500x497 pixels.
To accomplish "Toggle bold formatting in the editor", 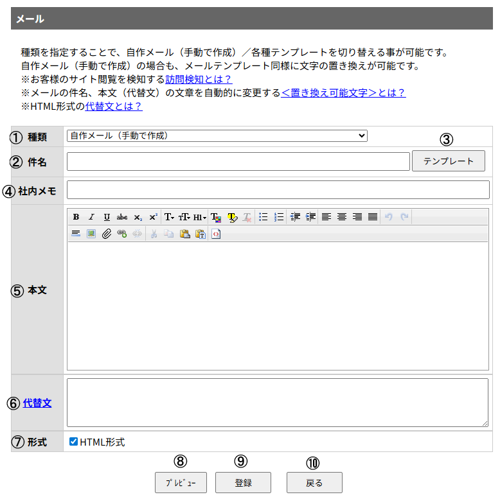I will pyautogui.click(x=76, y=217).
